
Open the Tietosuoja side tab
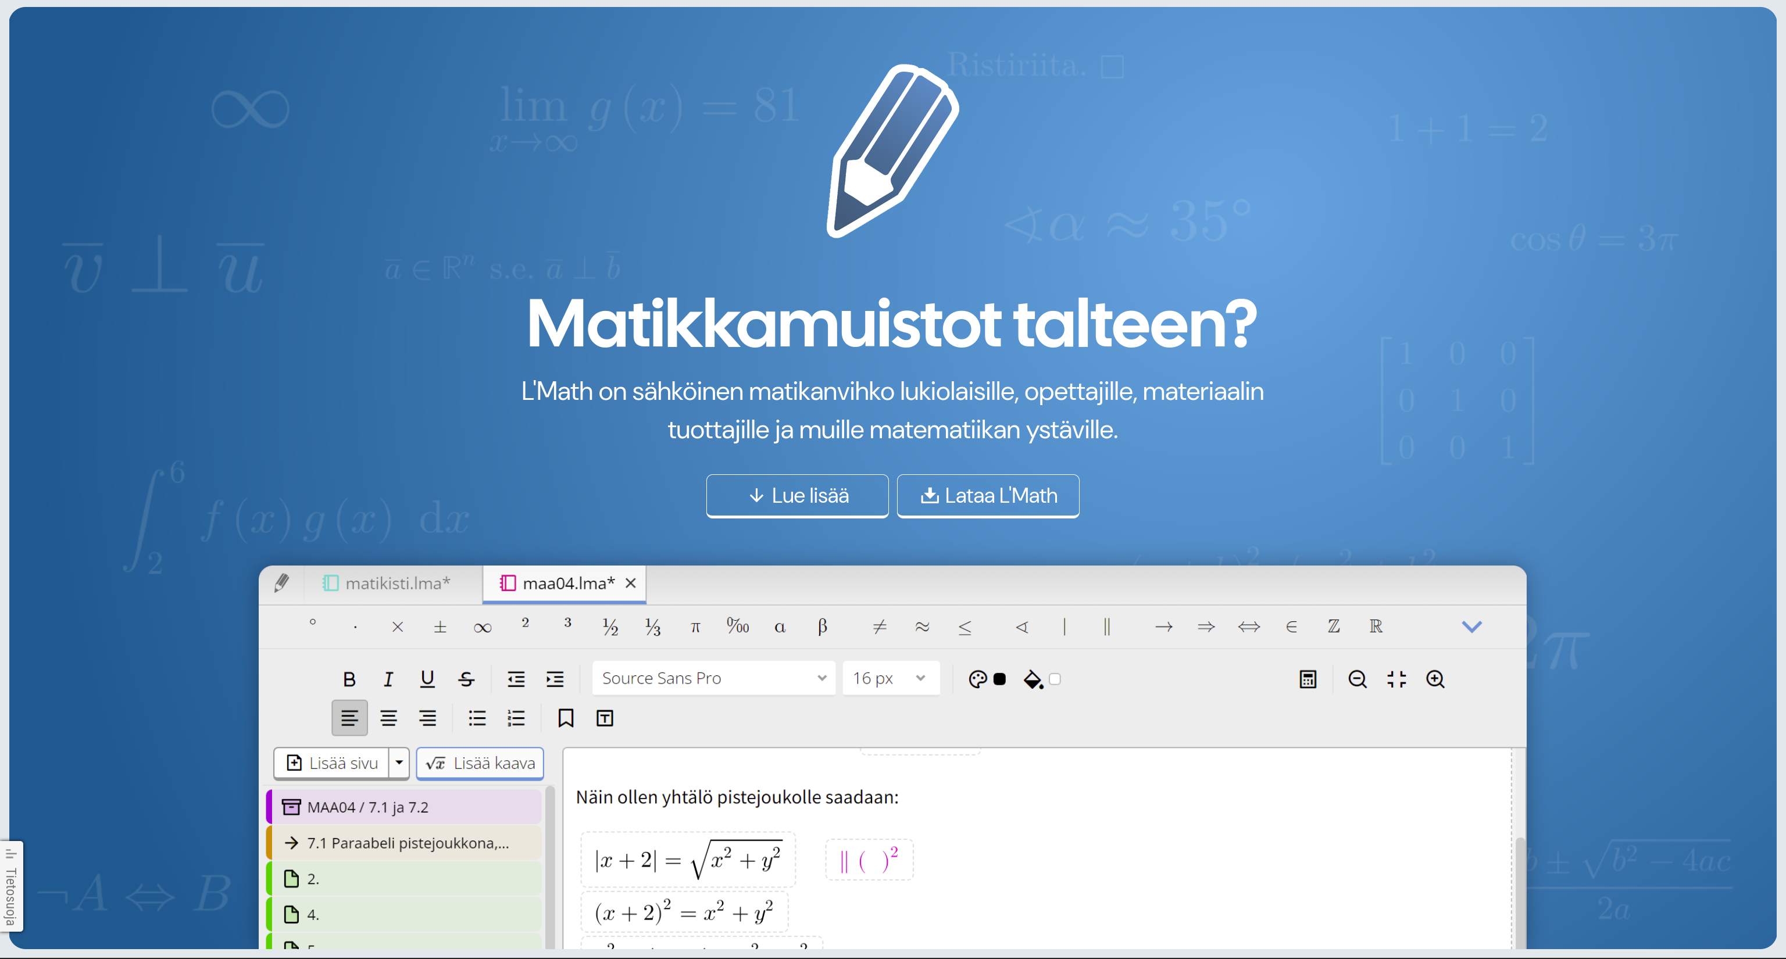[11, 887]
